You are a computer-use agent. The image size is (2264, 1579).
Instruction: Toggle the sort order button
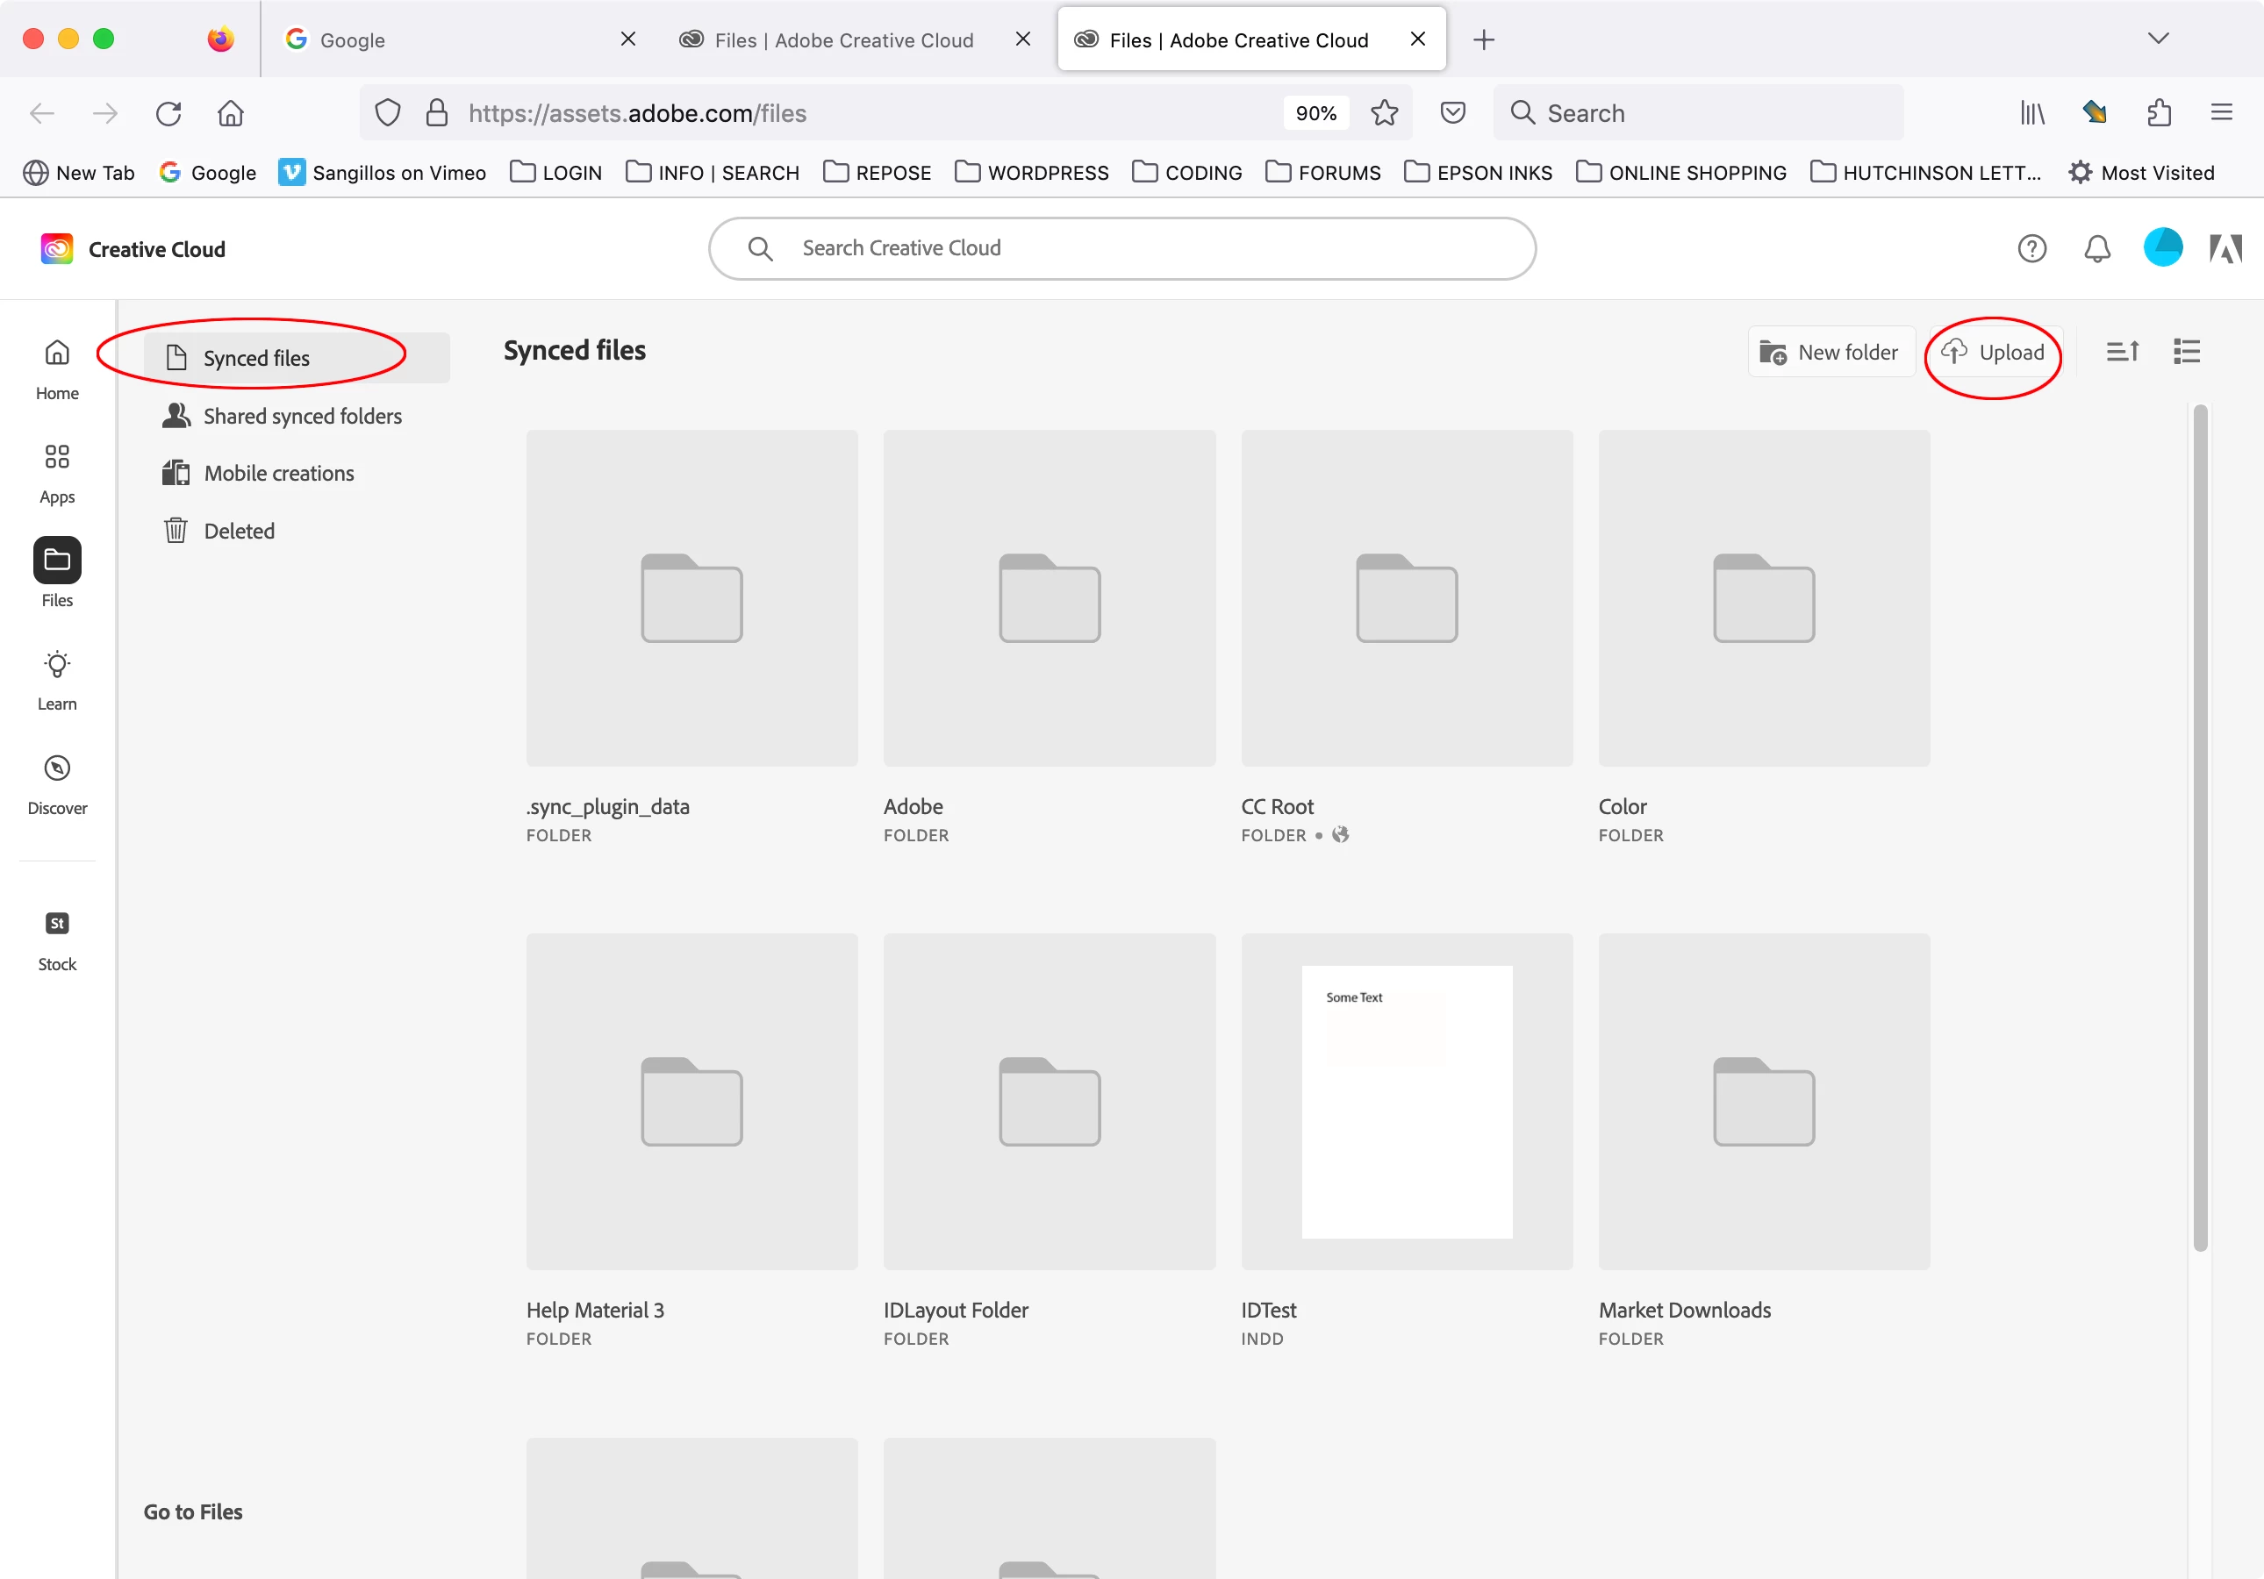coord(2122,352)
